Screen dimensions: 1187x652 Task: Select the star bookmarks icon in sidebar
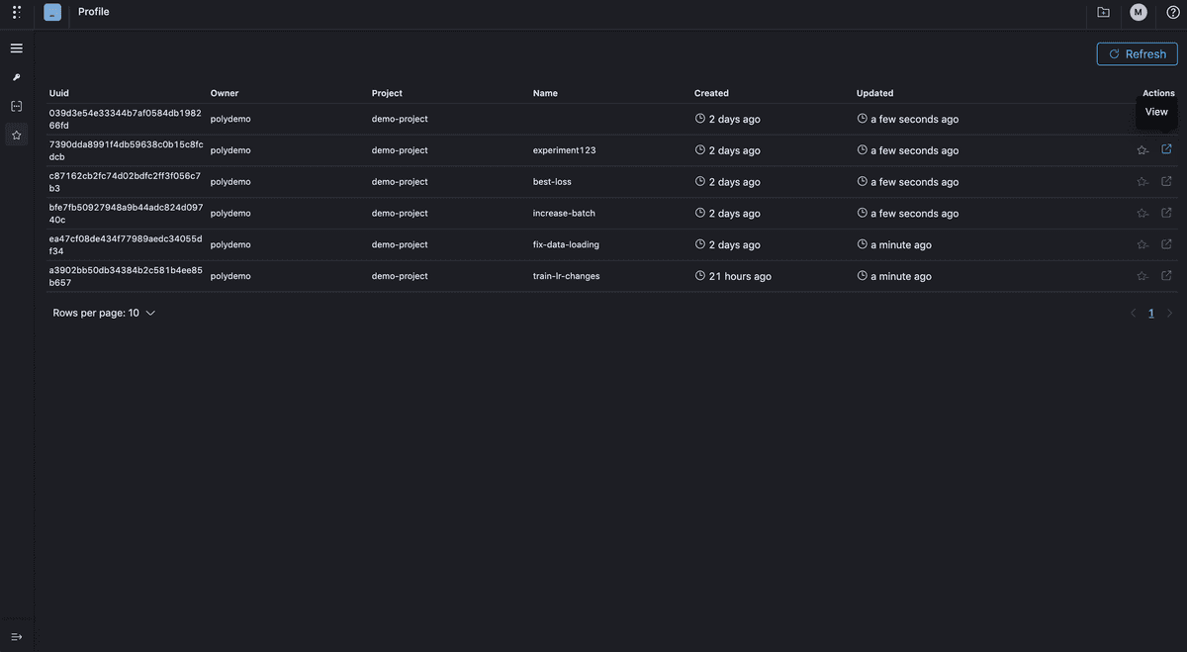click(17, 135)
